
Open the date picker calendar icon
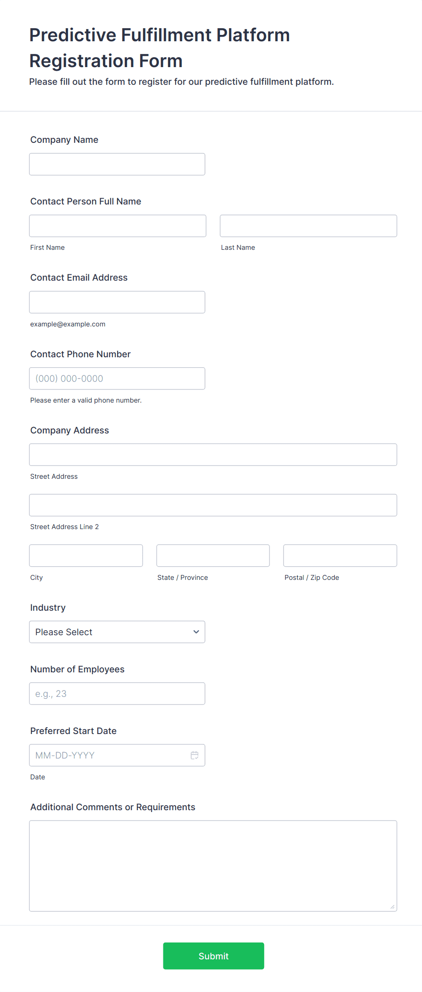point(195,755)
